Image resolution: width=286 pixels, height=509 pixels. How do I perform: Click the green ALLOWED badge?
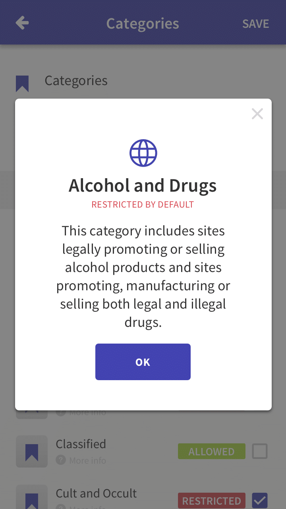tap(211, 452)
